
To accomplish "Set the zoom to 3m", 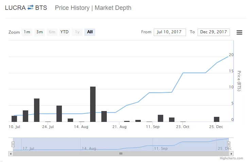I will tap(39, 32).
